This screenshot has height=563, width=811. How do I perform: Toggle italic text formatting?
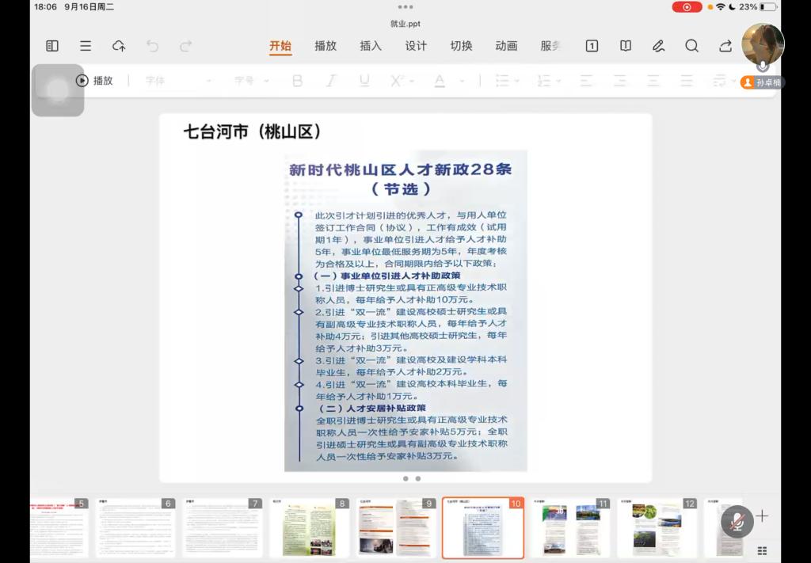point(331,81)
